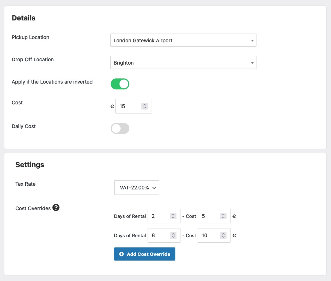The width and height of the screenshot is (331, 281).
Task: Click stepper on Days of Rental 8 field
Action: pos(173,235)
